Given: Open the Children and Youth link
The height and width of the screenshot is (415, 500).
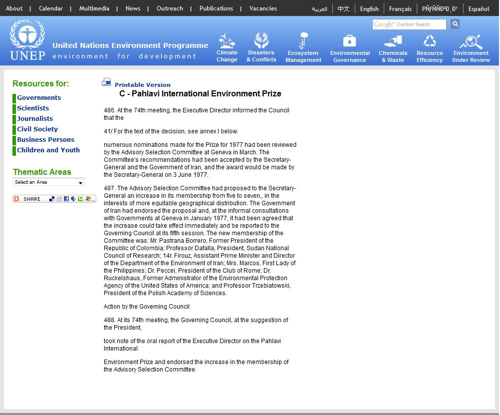Looking at the screenshot, I should pos(48,150).
